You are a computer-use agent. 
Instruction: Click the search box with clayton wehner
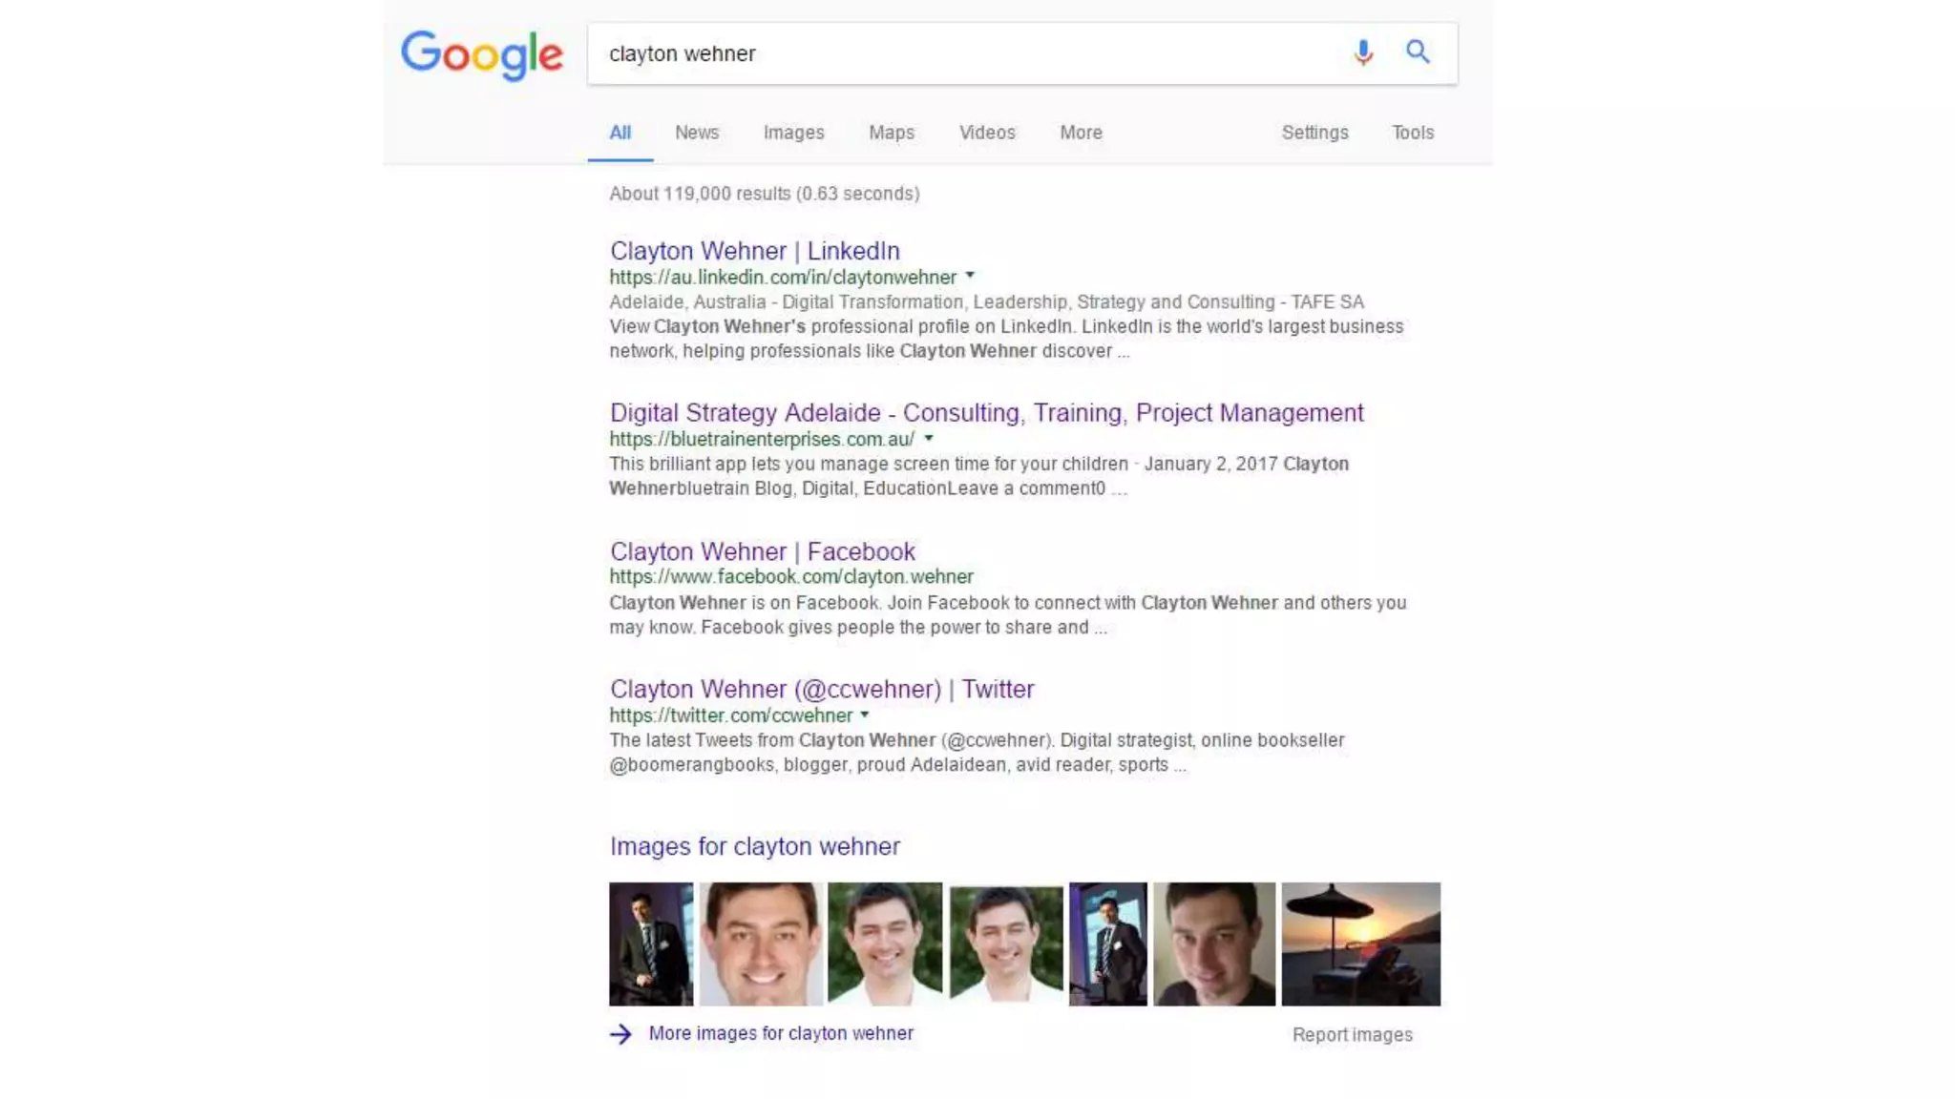(x=964, y=53)
